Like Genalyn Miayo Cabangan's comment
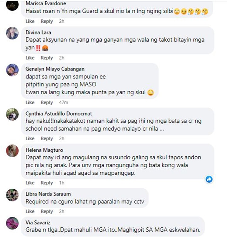The image size is (227, 237). (x=30, y=102)
